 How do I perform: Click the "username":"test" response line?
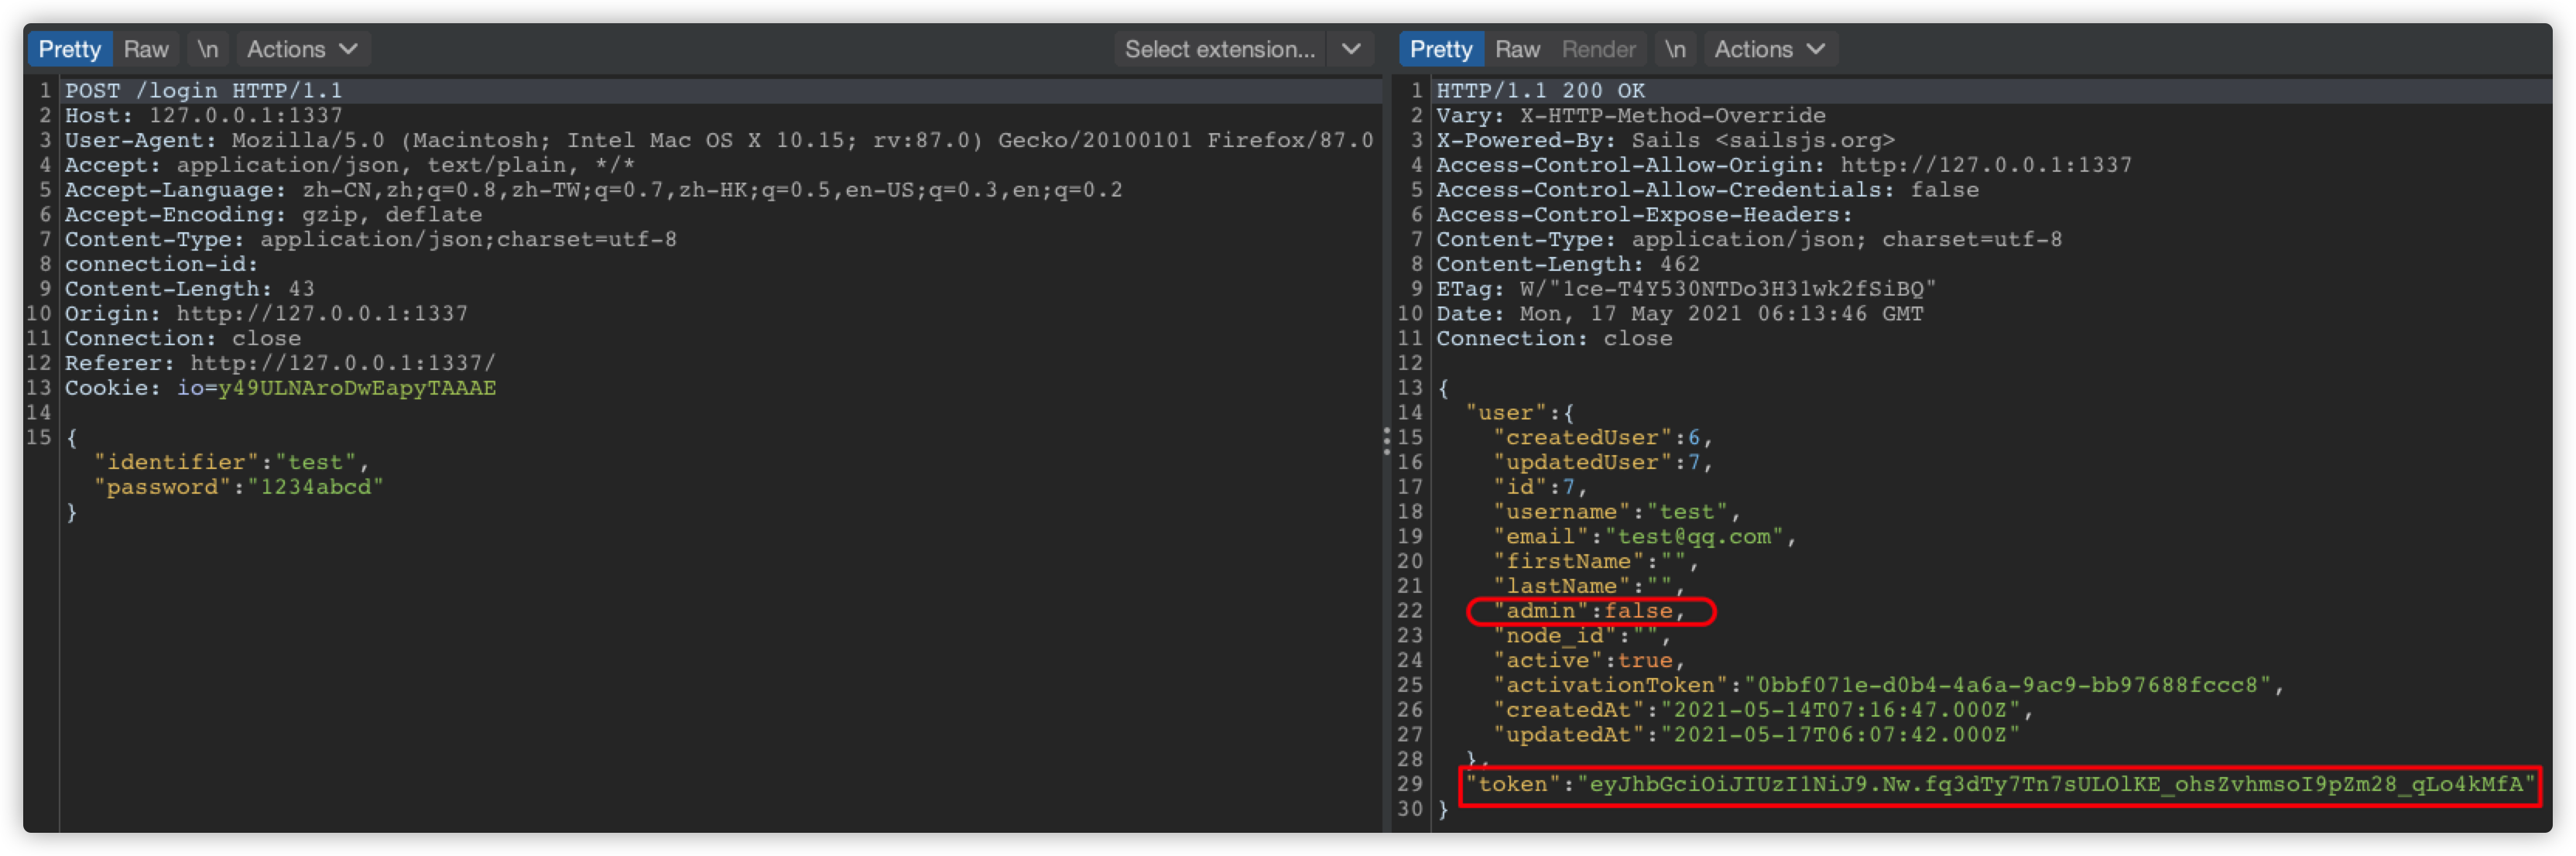pos(1617,512)
